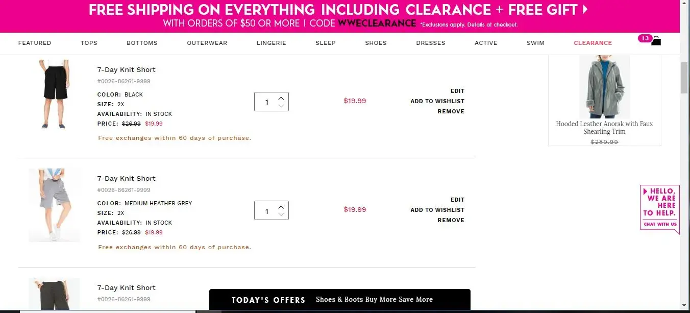Image resolution: width=690 pixels, height=313 pixels.
Task: Increase quantity for grey Knit Short
Action: click(281, 206)
